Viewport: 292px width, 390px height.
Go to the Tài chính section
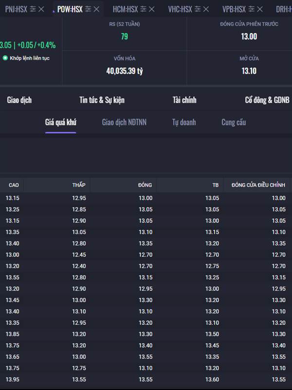[184, 100]
